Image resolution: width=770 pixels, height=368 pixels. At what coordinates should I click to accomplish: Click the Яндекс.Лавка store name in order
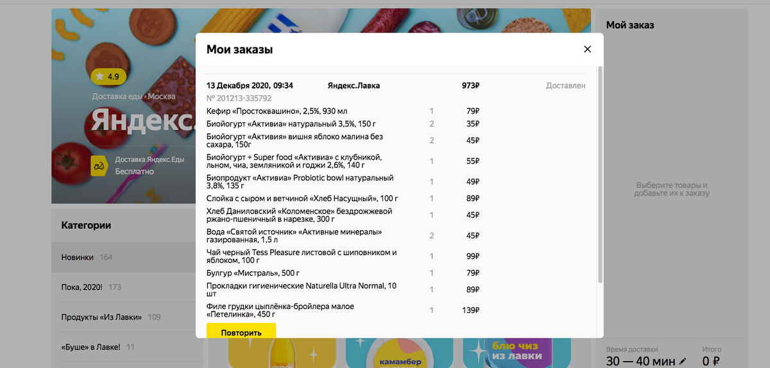click(x=354, y=85)
